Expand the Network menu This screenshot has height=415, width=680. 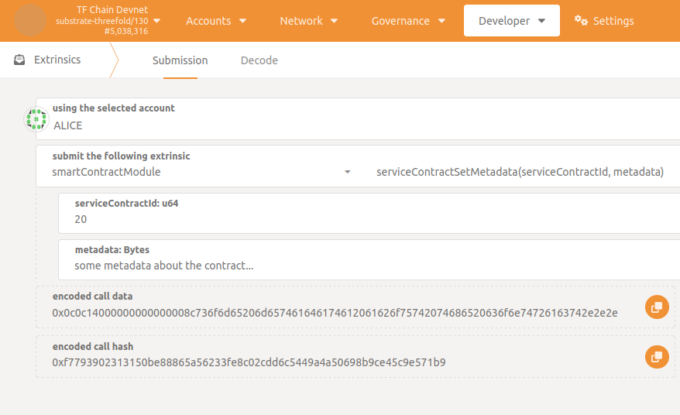coord(308,21)
